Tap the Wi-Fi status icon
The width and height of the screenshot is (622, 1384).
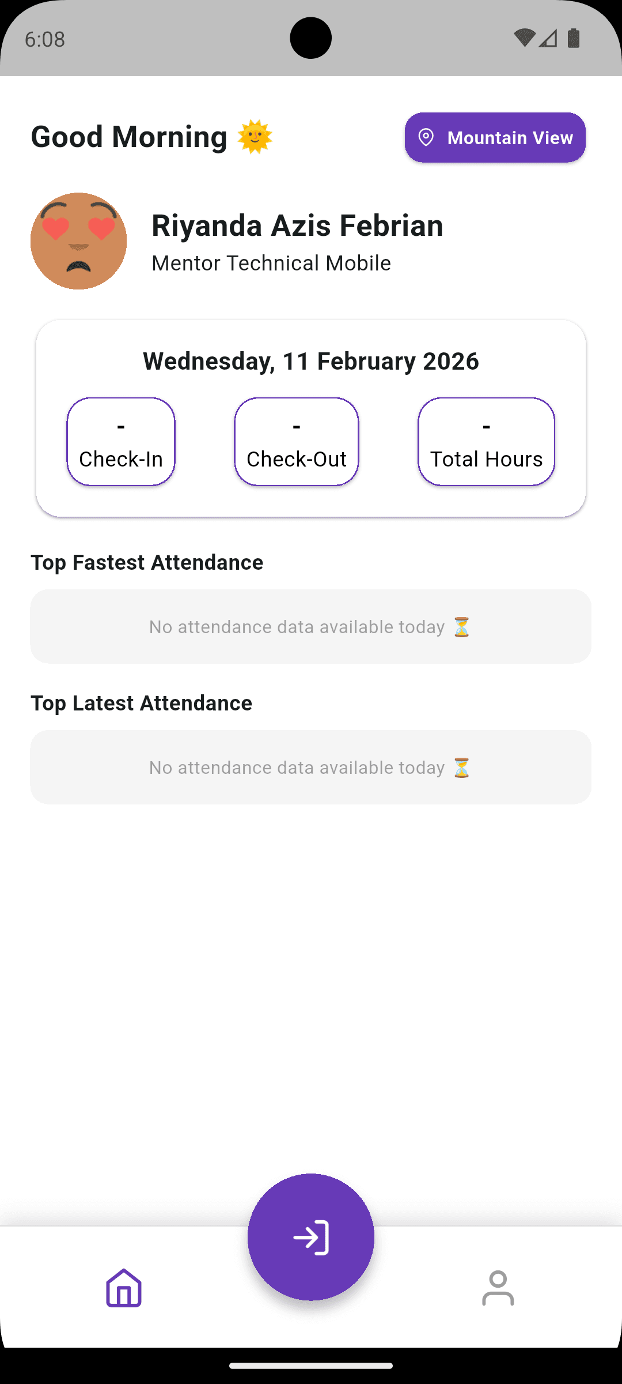coord(524,39)
